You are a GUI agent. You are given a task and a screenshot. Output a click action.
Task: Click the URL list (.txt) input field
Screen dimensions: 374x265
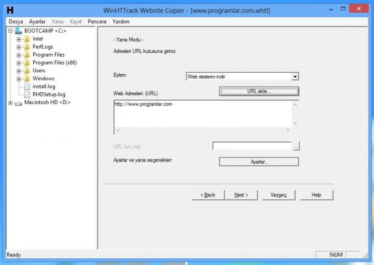[252, 146]
